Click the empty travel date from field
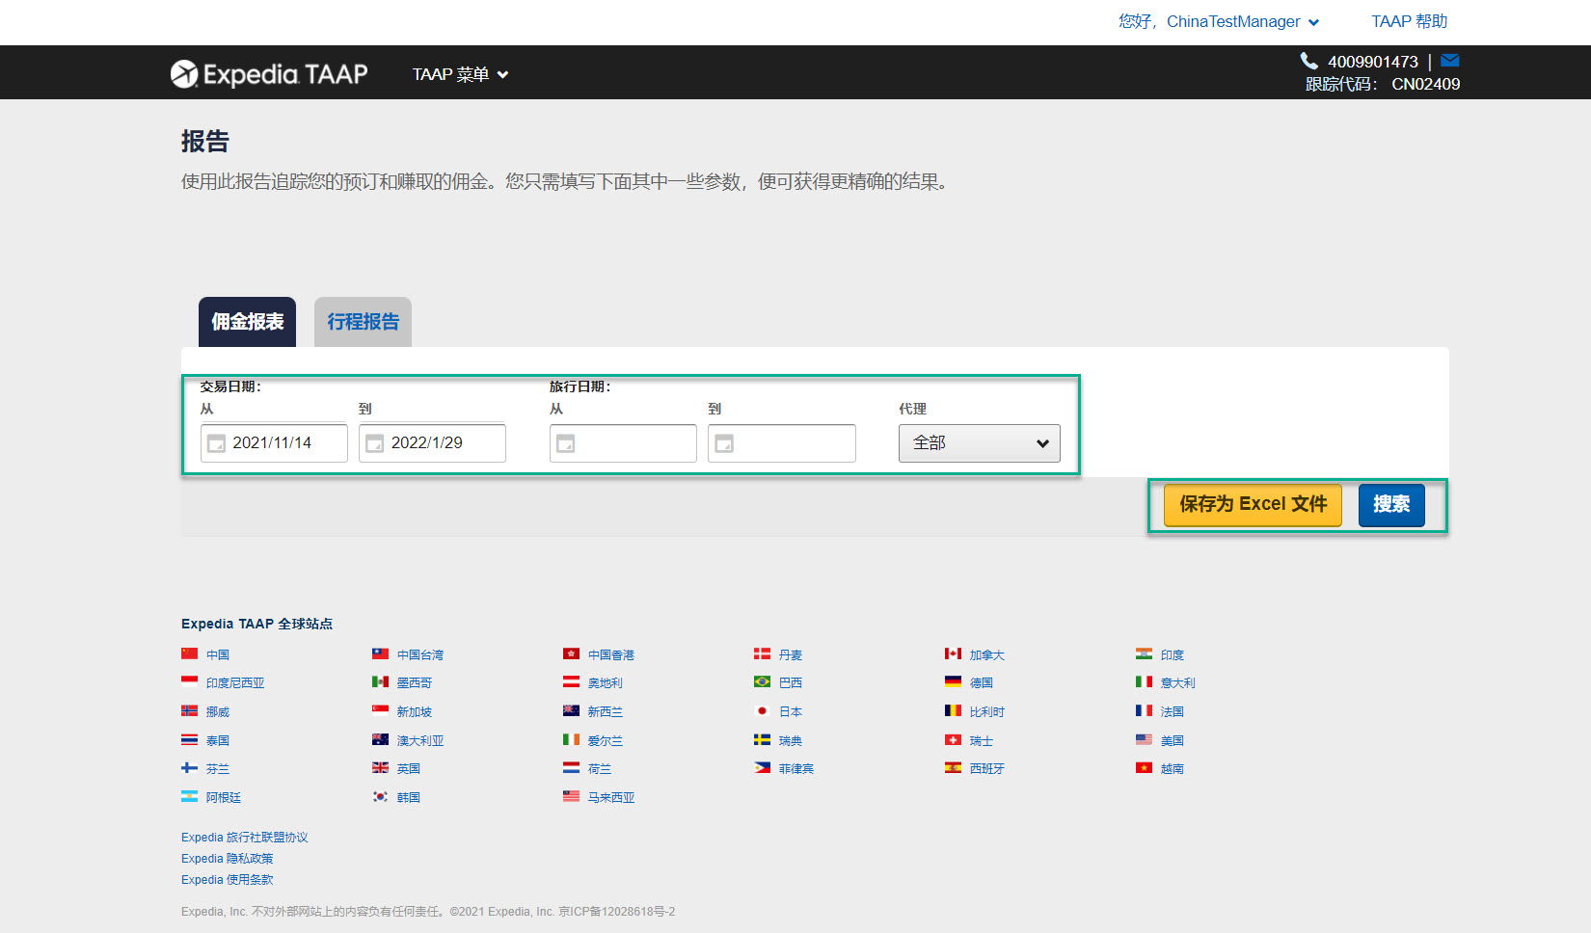Image resolution: width=1591 pixels, height=933 pixels. (623, 443)
